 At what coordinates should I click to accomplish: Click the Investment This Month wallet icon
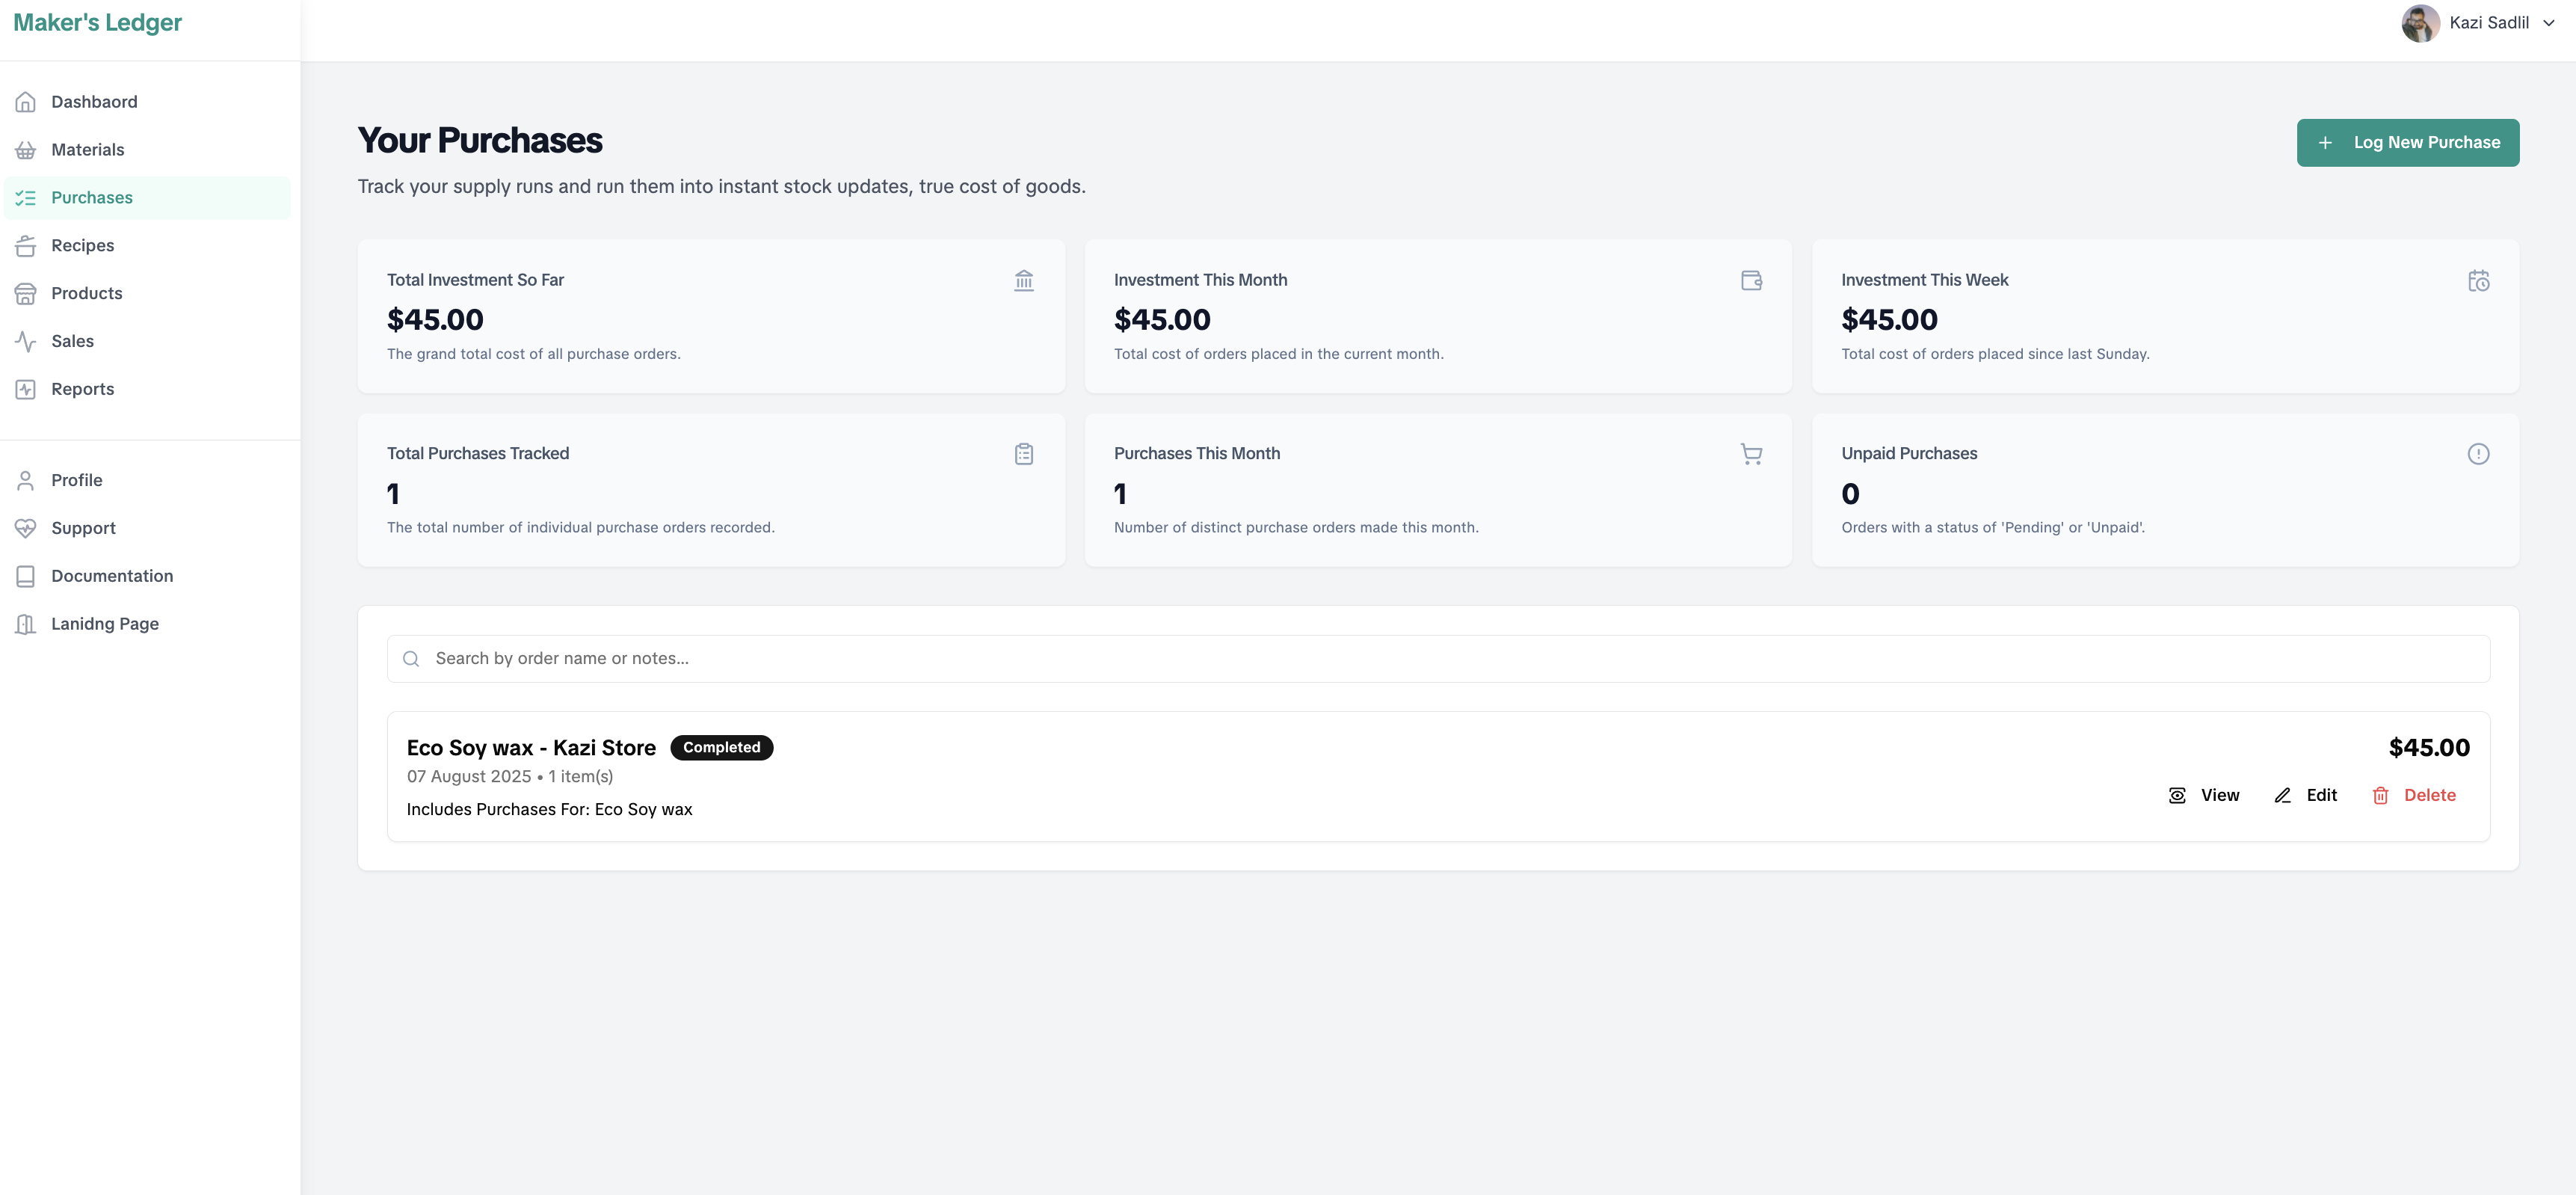point(1751,281)
